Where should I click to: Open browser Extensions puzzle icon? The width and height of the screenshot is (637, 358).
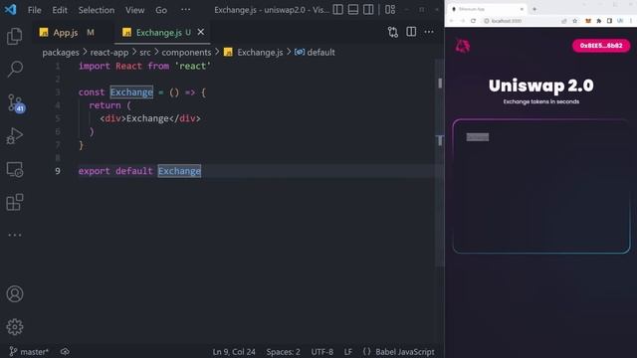click(599, 21)
